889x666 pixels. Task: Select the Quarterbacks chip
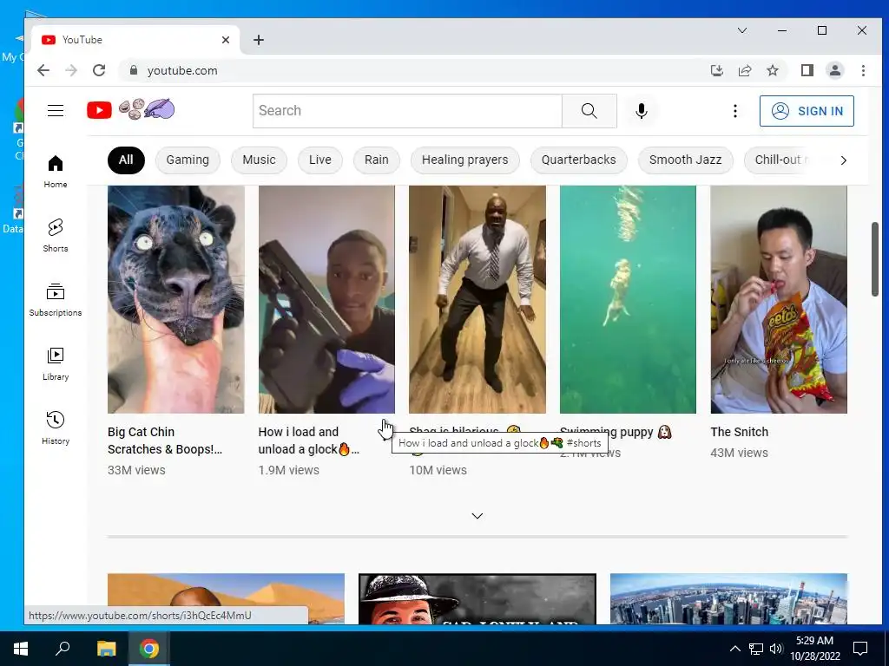[578, 160]
